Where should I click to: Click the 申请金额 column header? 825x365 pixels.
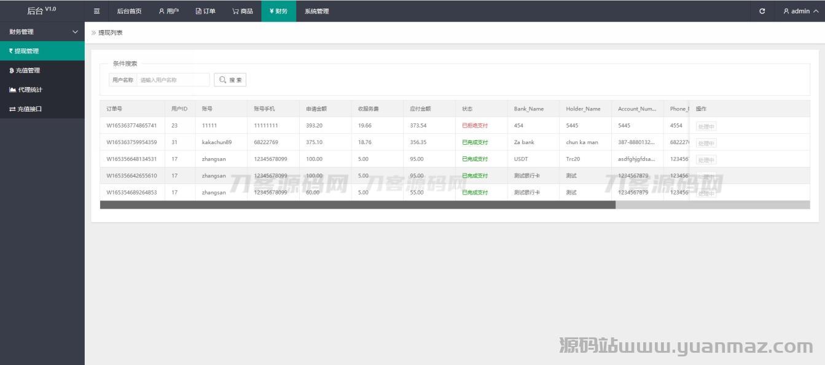point(316,109)
